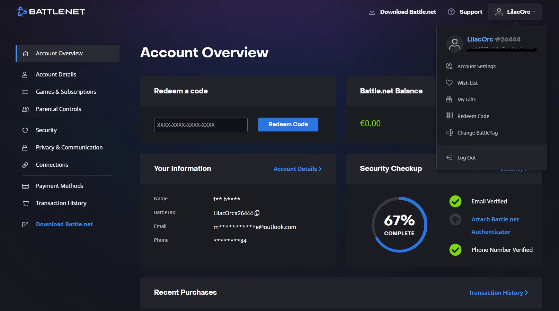Viewport: 559px width, 311px height.
Task: Open Account Details via chevron link
Action: point(297,169)
